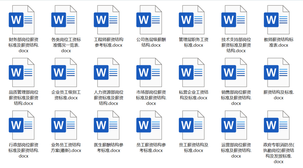Screen dimensions: 303x168
Task: Select the 员工薪资结构参考标准.docx Word icon
Action: 149,125
